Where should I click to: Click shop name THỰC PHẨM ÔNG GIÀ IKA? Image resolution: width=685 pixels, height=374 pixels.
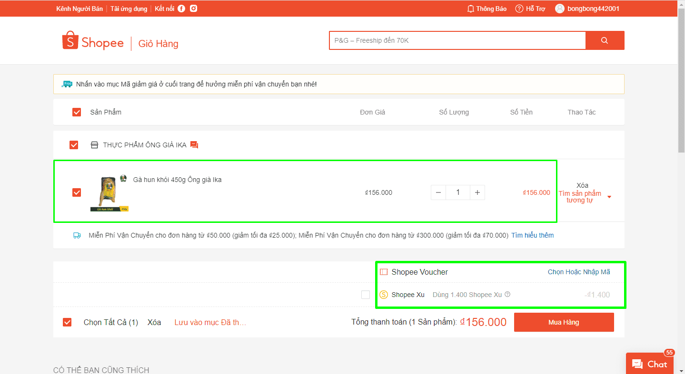145,145
